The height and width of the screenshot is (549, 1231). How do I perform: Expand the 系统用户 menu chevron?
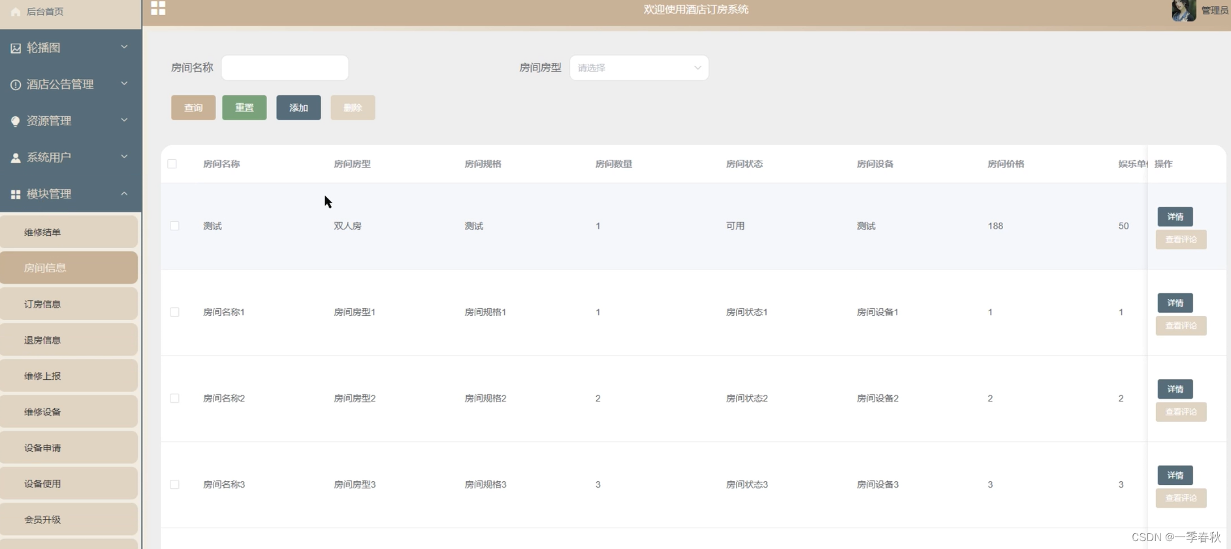point(124,157)
